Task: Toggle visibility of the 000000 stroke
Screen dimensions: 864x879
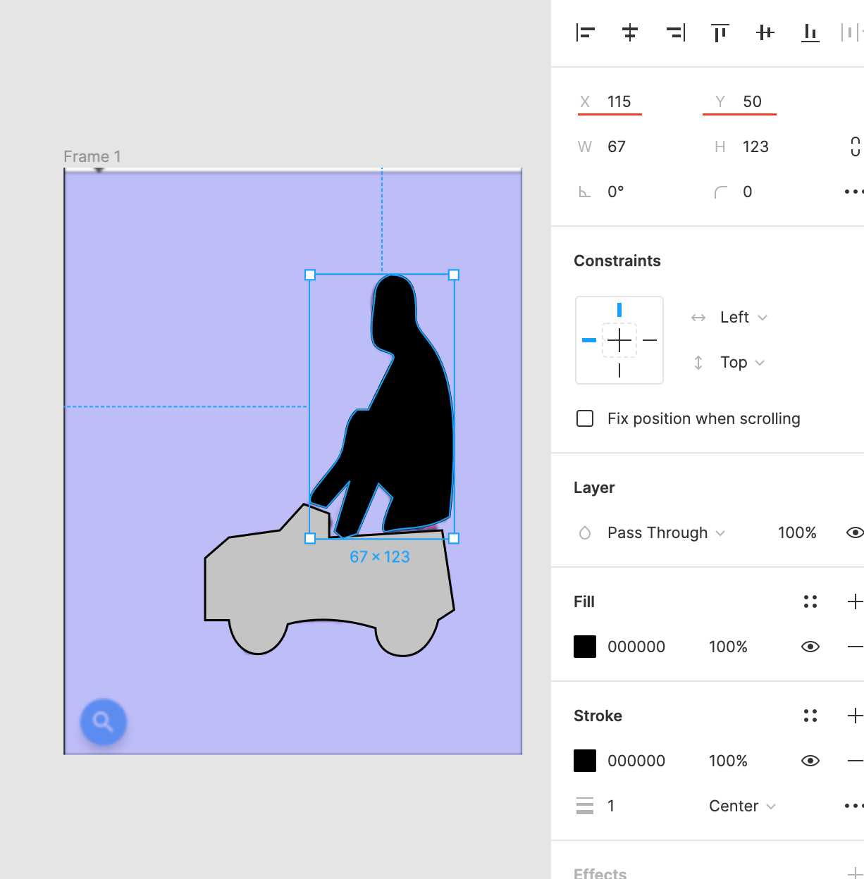Action: point(810,761)
